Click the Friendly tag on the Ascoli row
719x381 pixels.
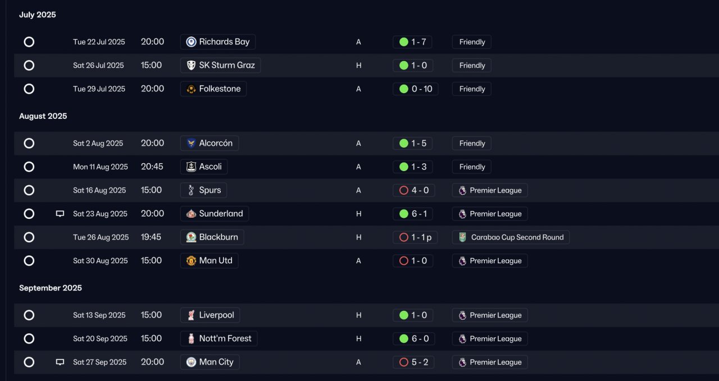[x=472, y=167]
